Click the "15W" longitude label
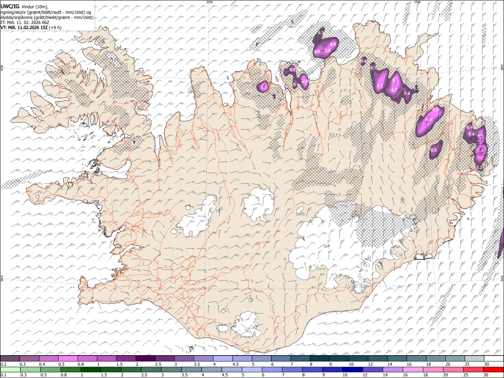The image size is (504, 378). [x=417, y=2]
